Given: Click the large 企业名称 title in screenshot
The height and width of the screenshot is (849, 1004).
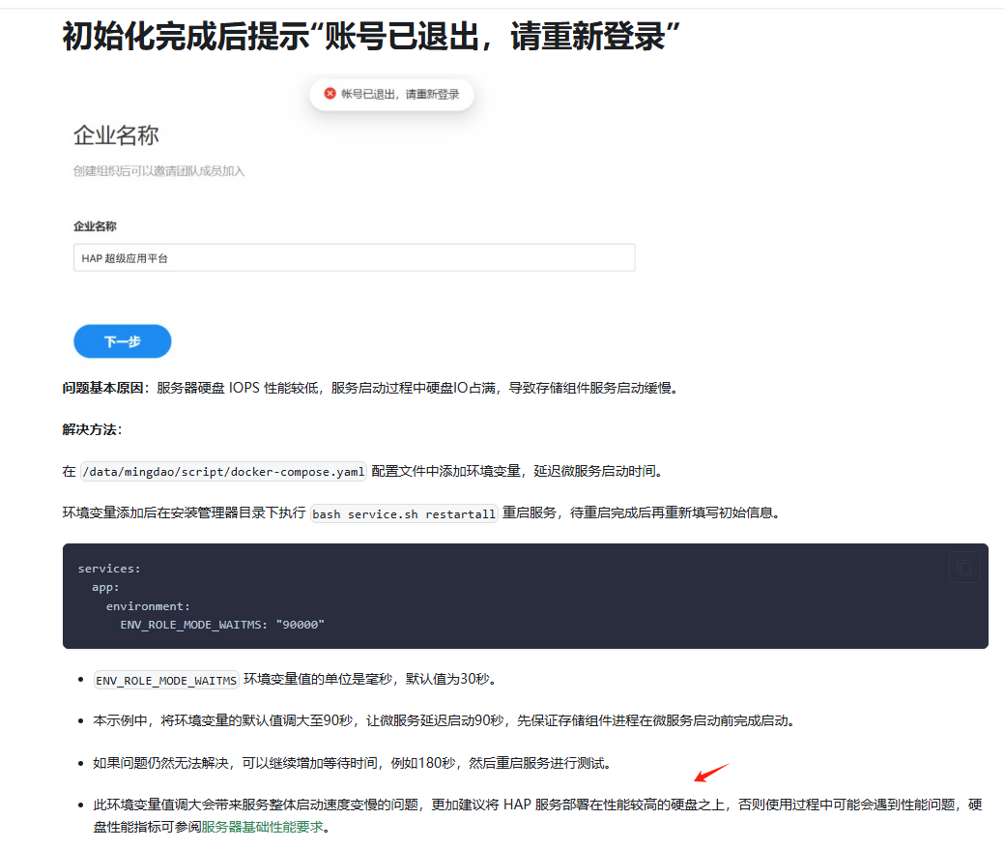Looking at the screenshot, I should click(116, 135).
